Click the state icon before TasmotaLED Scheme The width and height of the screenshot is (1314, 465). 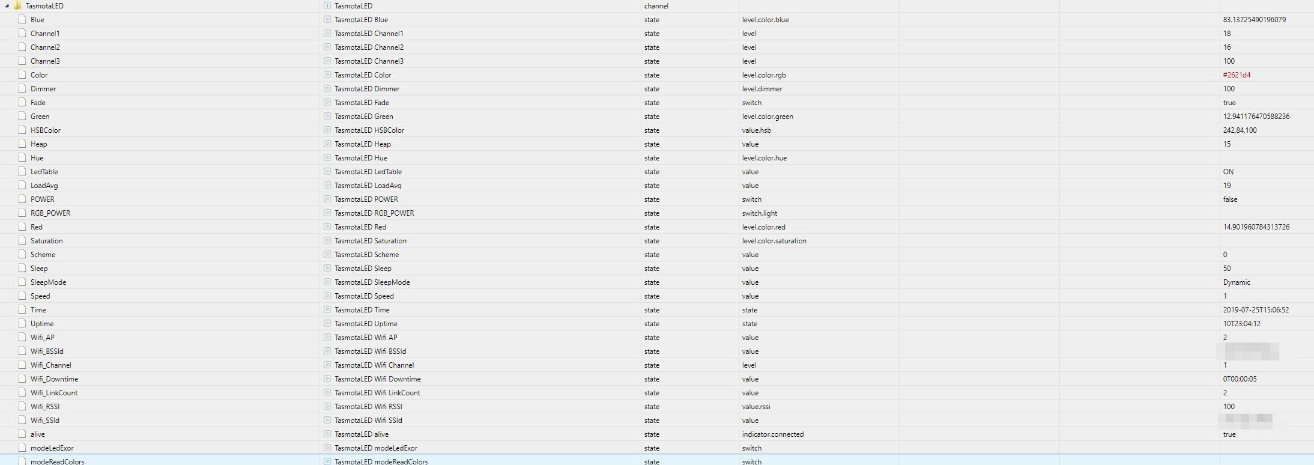click(x=327, y=254)
